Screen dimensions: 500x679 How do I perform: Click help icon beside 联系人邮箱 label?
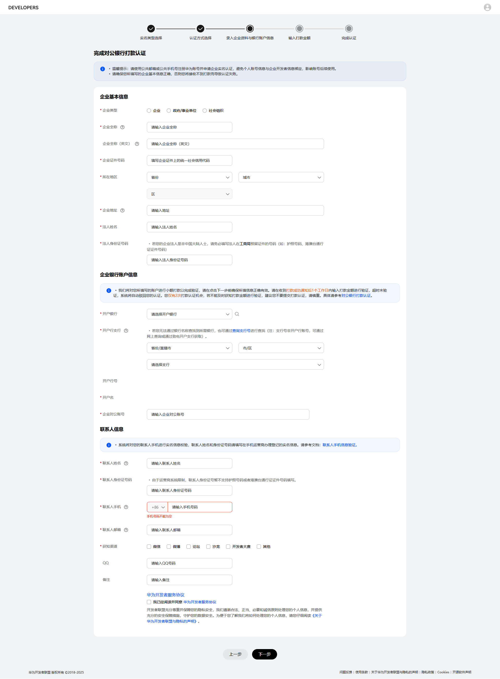point(126,530)
